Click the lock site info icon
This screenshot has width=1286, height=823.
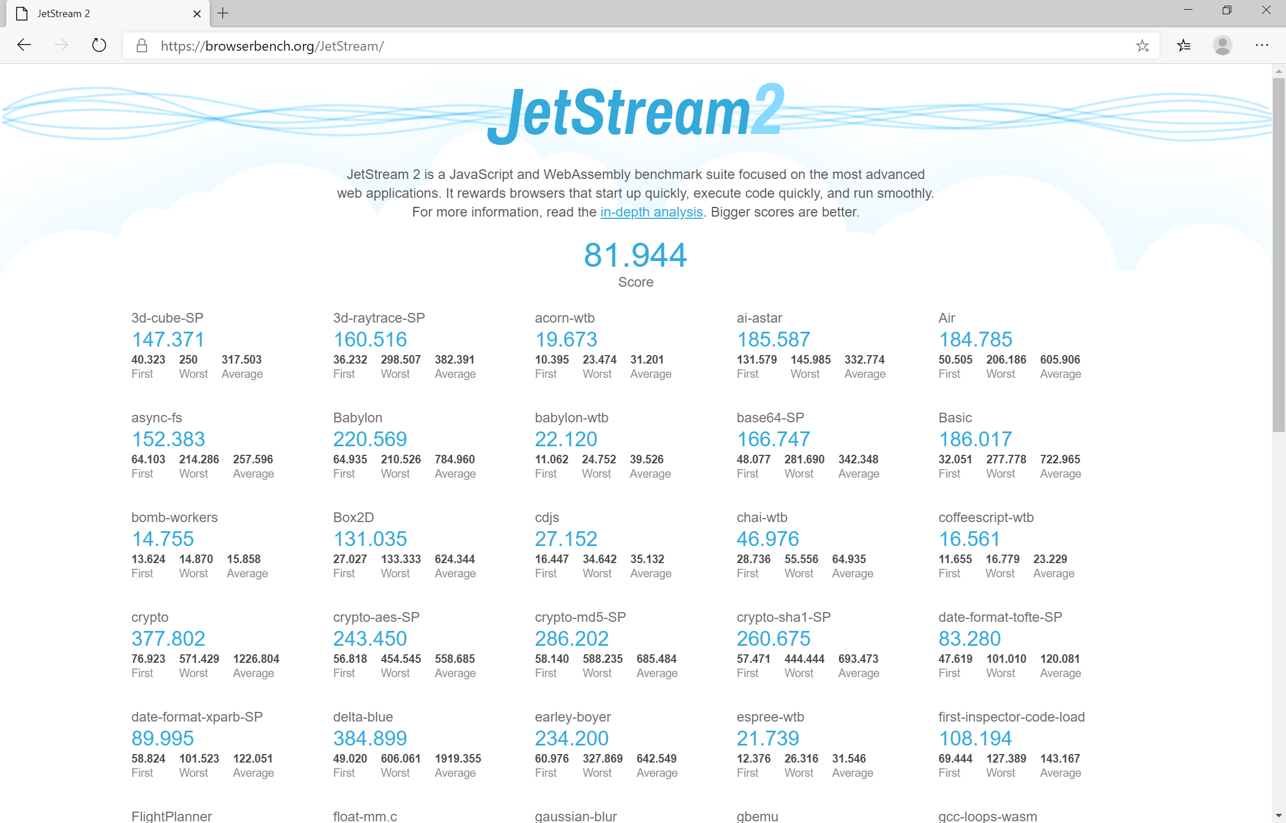[142, 46]
